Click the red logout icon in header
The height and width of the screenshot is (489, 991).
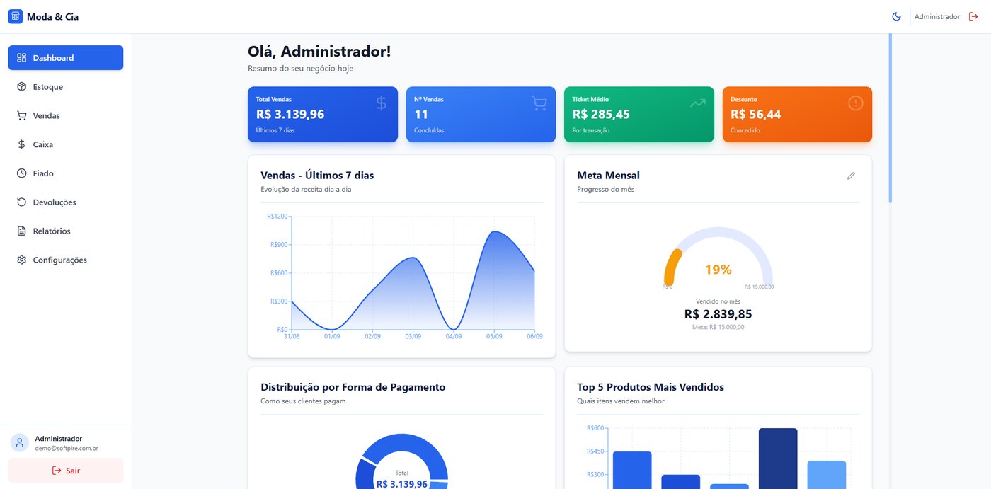973,16
